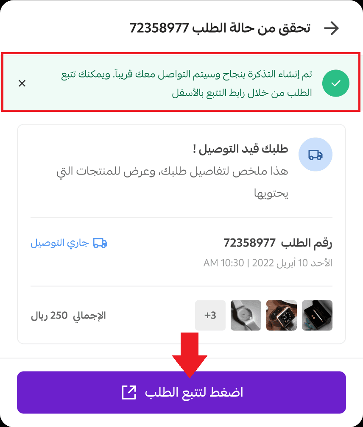This screenshot has height=427, width=363.
Task: Click the الإجمالي 250 ريال total label
Action: (x=68, y=316)
